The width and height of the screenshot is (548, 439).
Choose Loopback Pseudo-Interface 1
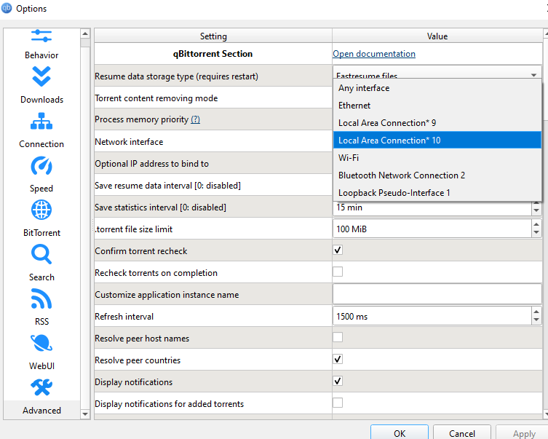click(437, 193)
